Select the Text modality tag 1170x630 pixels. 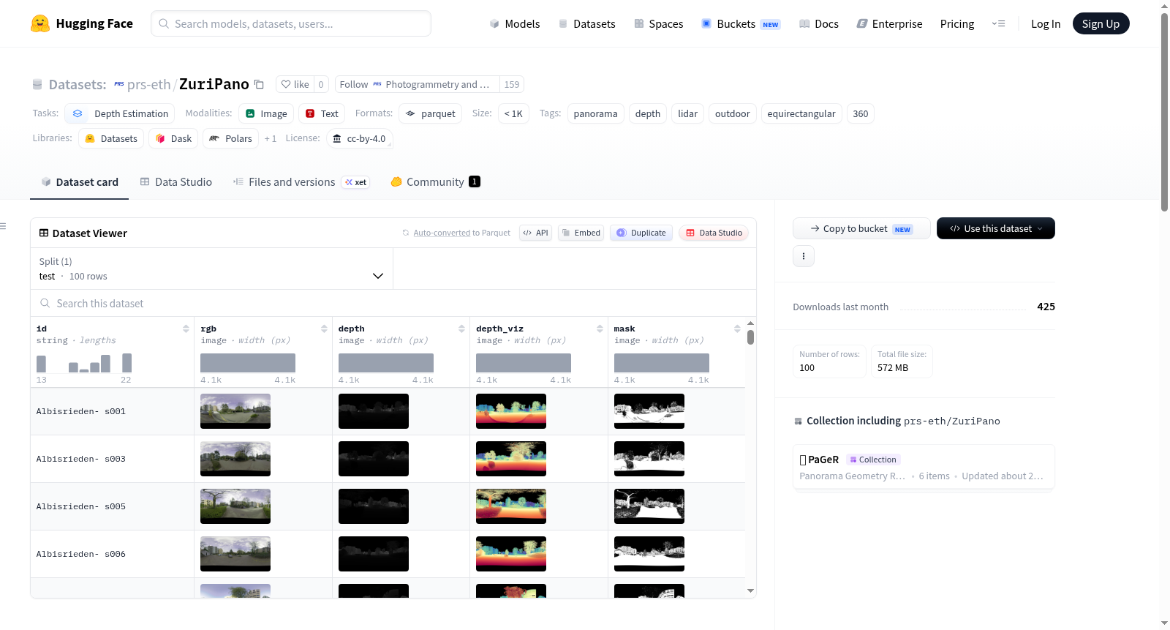click(x=322, y=113)
